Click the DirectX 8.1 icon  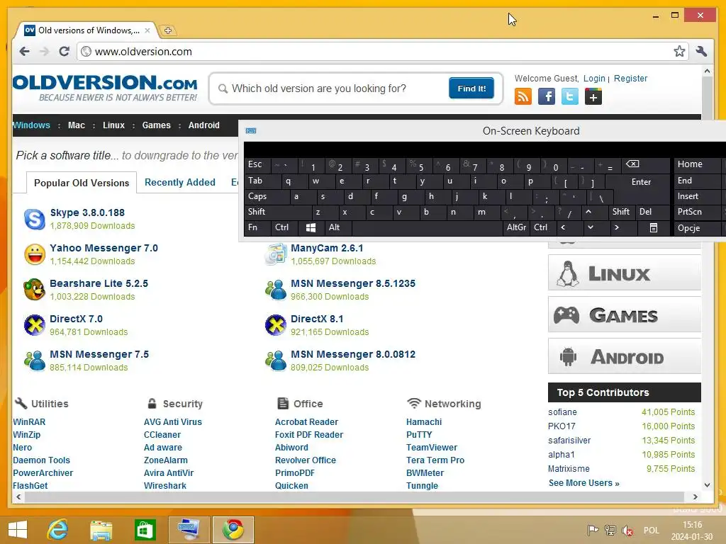(276, 325)
